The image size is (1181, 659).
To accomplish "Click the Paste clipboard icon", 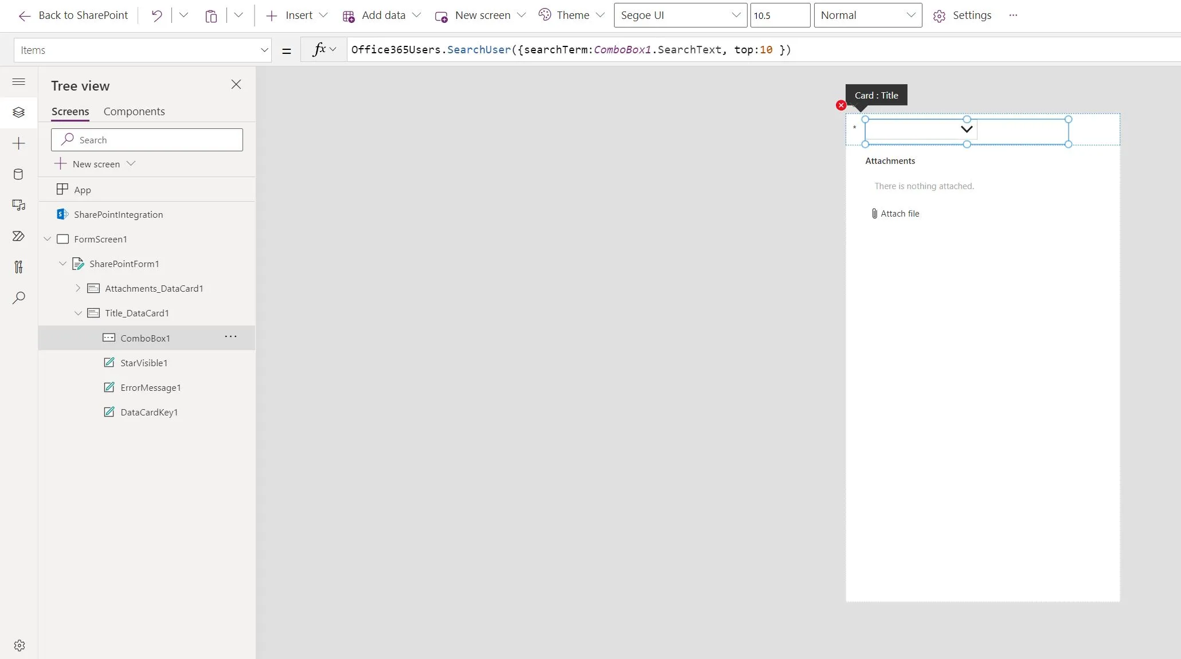I will (211, 15).
